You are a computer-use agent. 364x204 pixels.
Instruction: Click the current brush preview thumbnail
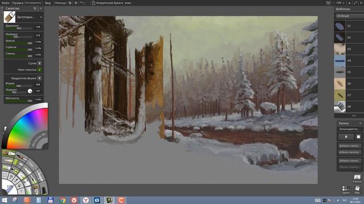click(10, 17)
